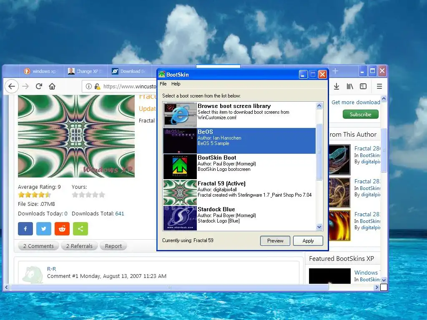
Task: Switch to the Download tab in Firefox
Action: pyautogui.click(x=130, y=71)
